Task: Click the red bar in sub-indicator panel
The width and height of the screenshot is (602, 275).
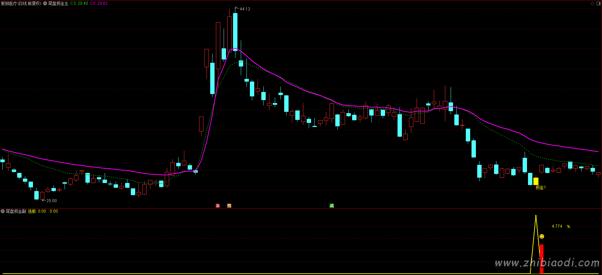Action: 541,259
